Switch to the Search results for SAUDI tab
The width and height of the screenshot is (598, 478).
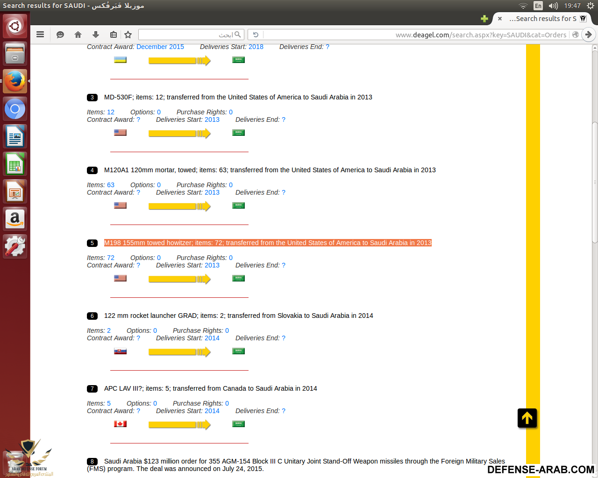[x=542, y=19]
